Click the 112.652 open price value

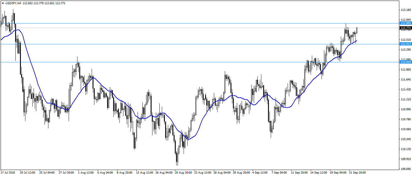[x=28, y=3]
